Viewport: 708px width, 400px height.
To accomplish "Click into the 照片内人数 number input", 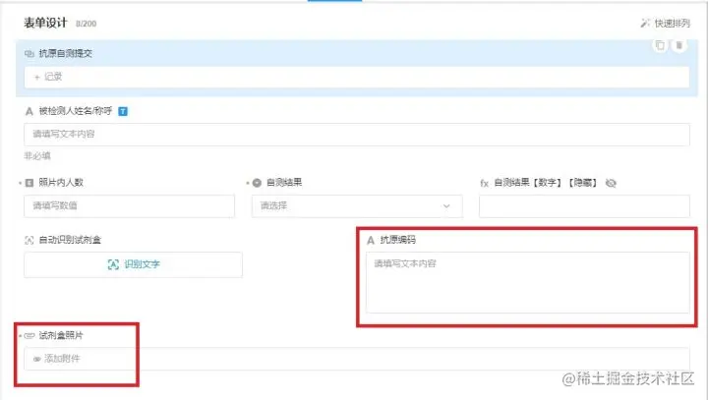I will pyautogui.click(x=129, y=205).
